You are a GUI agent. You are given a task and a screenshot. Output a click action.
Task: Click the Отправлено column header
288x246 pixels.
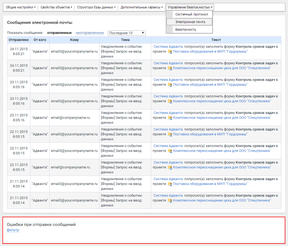coord(19,40)
